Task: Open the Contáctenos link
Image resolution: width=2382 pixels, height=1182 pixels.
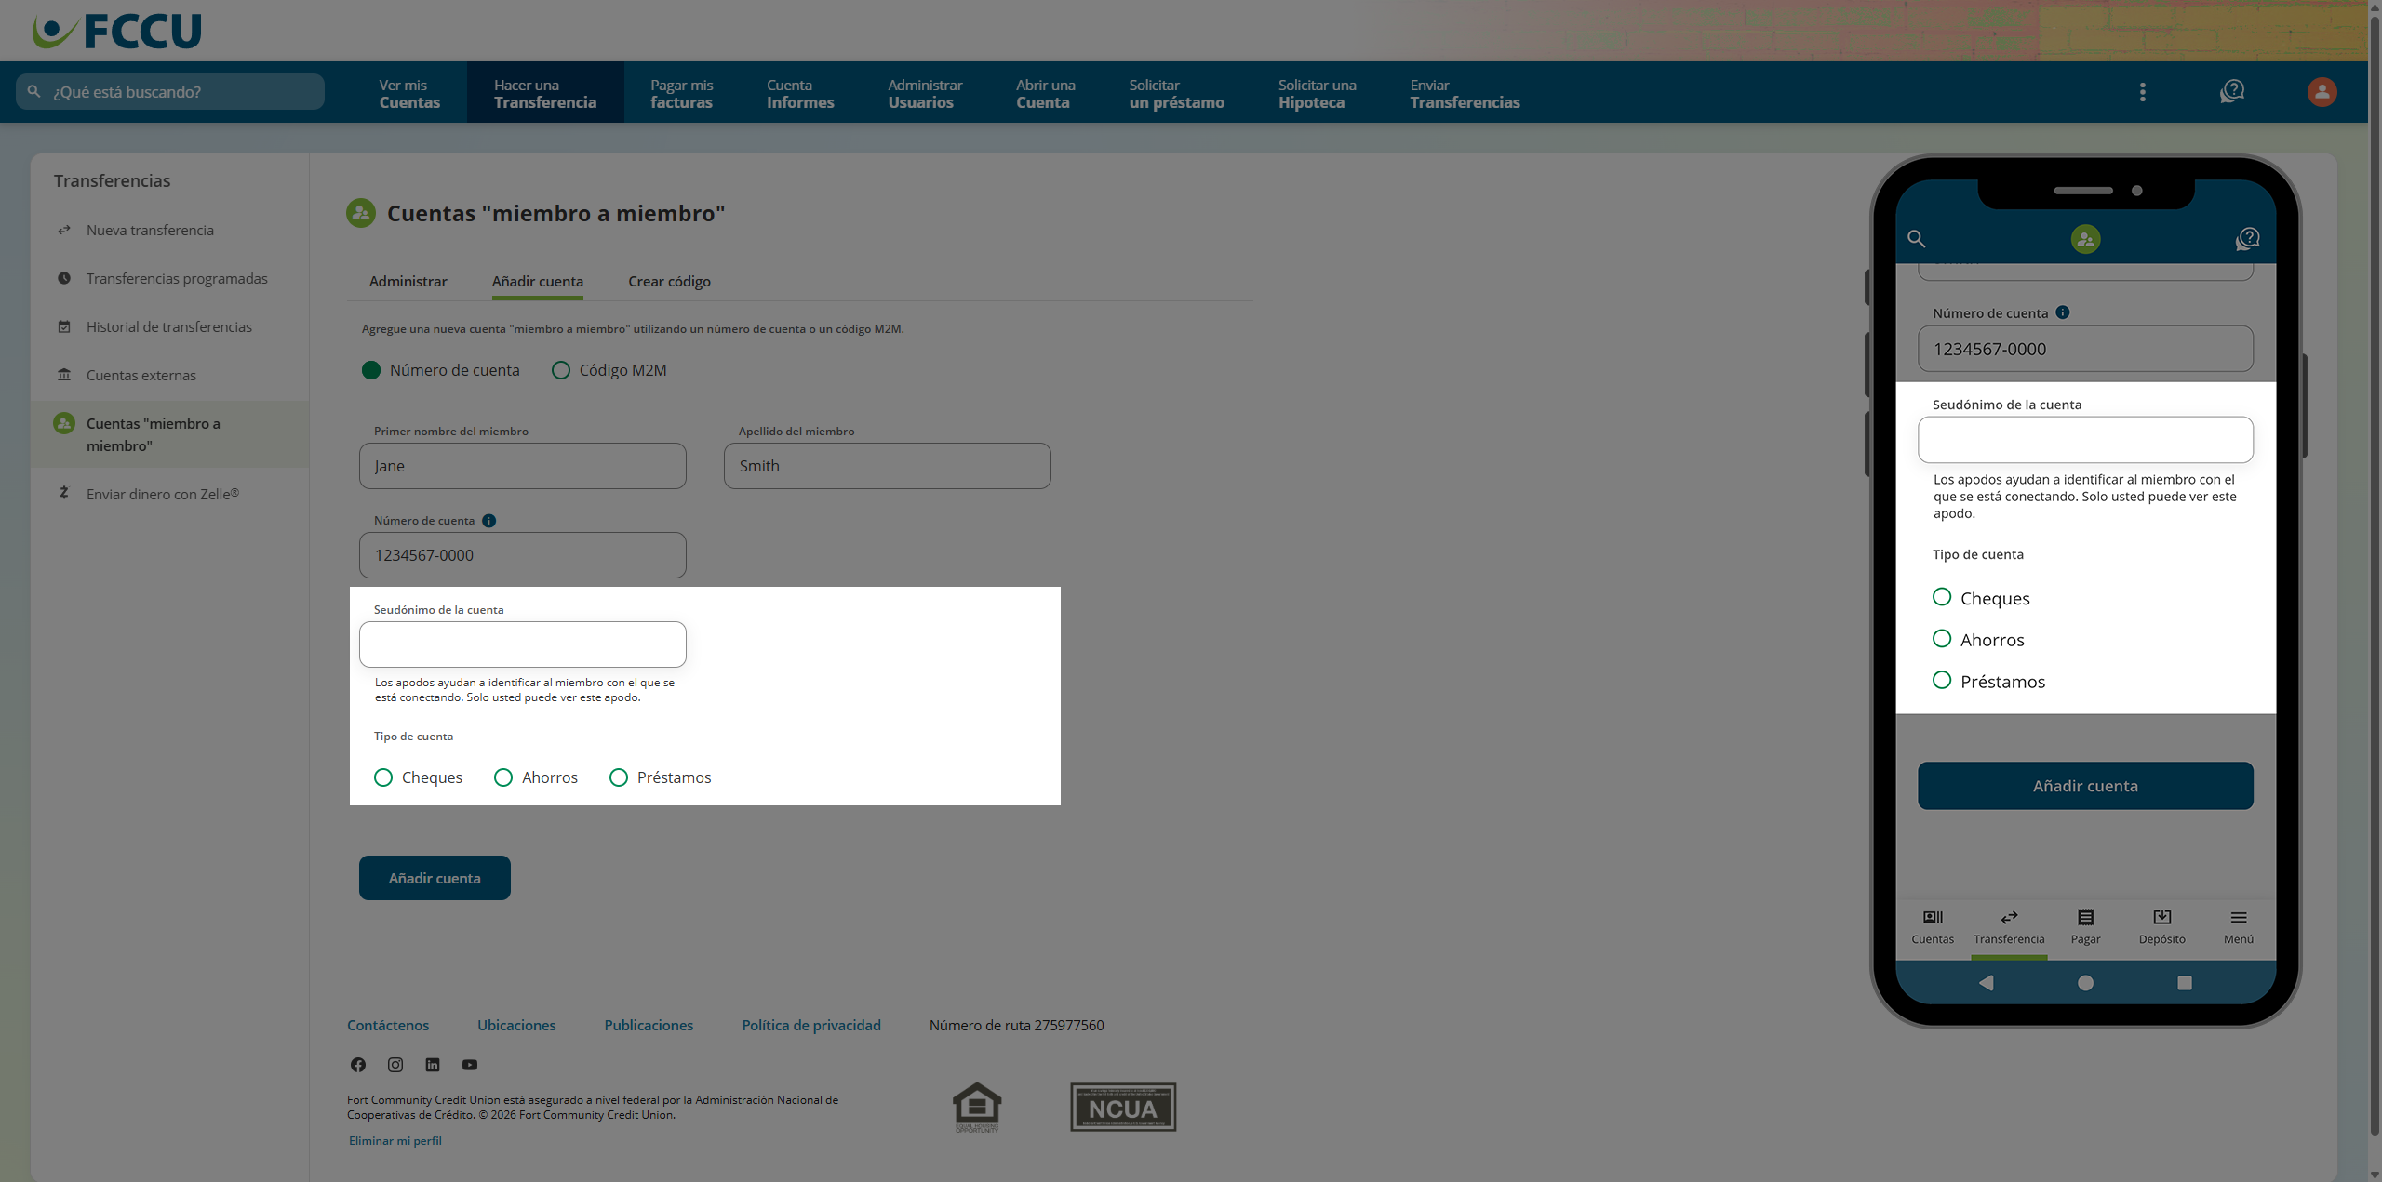Action: (x=388, y=1025)
